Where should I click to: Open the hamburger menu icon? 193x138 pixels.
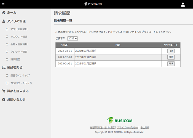click(x=3, y=4)
